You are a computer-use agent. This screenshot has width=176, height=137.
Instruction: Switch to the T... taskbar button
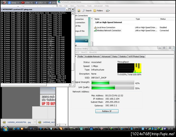(x=94, y=129)
